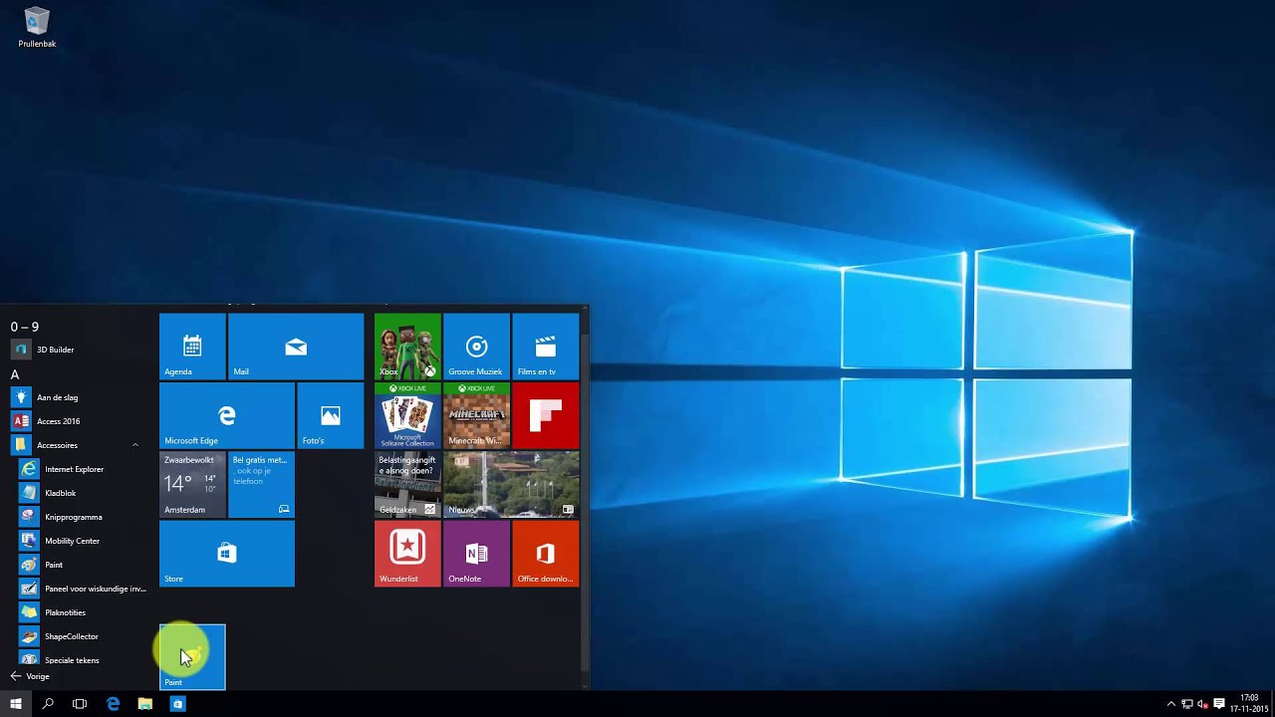
Task: Launch the Wunderlist tile
Action: point(407,553)
